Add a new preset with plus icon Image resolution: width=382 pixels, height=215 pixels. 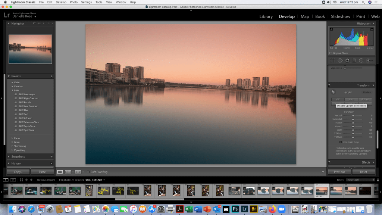pos(52,76)
